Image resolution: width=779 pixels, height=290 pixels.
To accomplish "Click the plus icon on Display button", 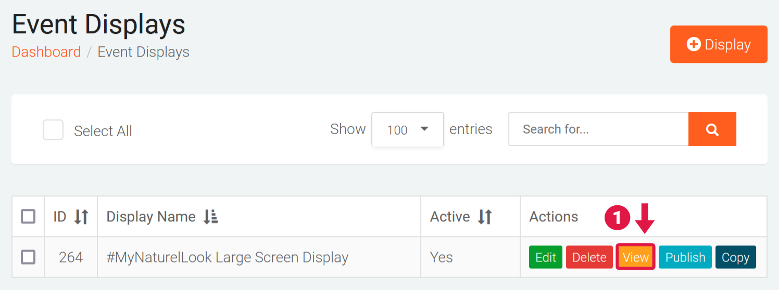I will (694, 44).
